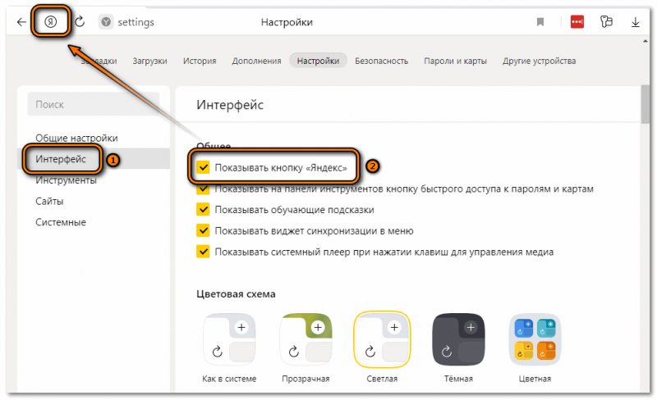Click the scrollbar up arrow
Screen dimensions: 657x400
pyautogui.click(x=645, y=41)
